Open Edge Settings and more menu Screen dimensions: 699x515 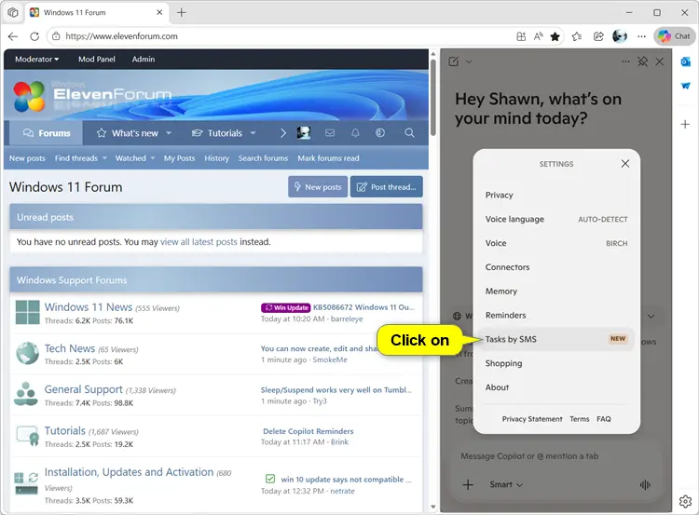click(641, 36)
